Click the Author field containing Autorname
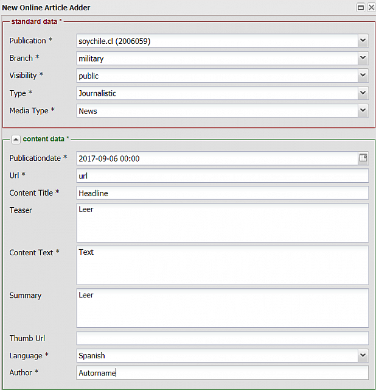This screenshot has width=376, height=390. pos(222,373)
